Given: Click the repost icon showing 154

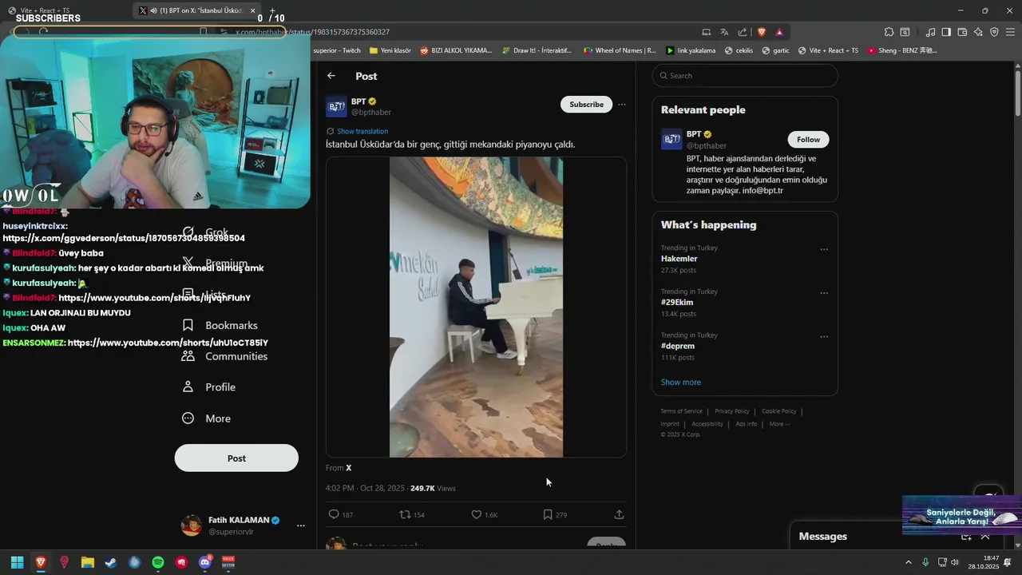Looking at the screenshot, I should [x=405, y=514].
